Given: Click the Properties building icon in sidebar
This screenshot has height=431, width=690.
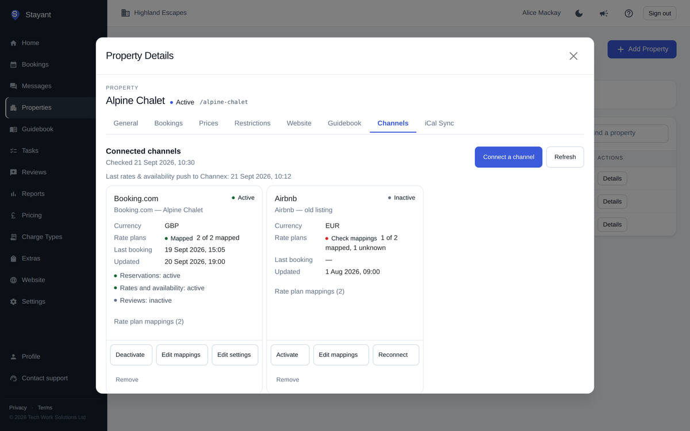Looking at the screenshot, I should (x=13, y=108).
